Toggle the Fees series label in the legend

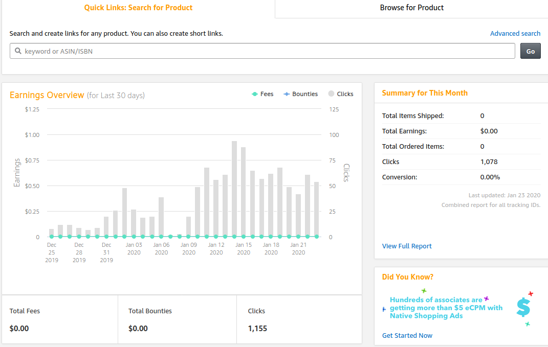point(267,94)
